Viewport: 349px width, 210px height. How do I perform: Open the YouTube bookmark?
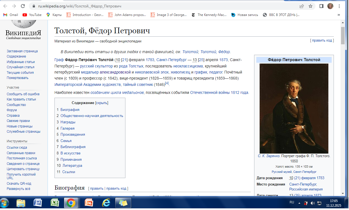click(x=32, y=15)
